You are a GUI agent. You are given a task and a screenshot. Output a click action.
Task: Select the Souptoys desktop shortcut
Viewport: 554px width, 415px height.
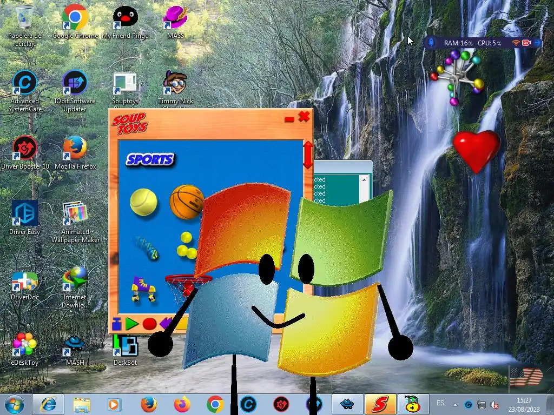pyautogui.click(x=125, y=88)
